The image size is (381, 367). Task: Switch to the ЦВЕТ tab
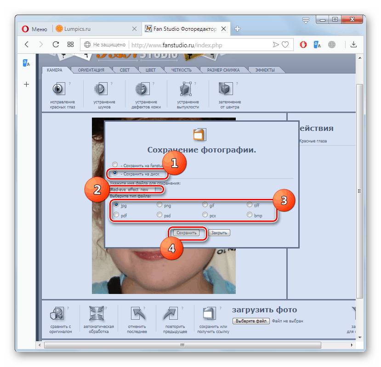tap(151, 70)
